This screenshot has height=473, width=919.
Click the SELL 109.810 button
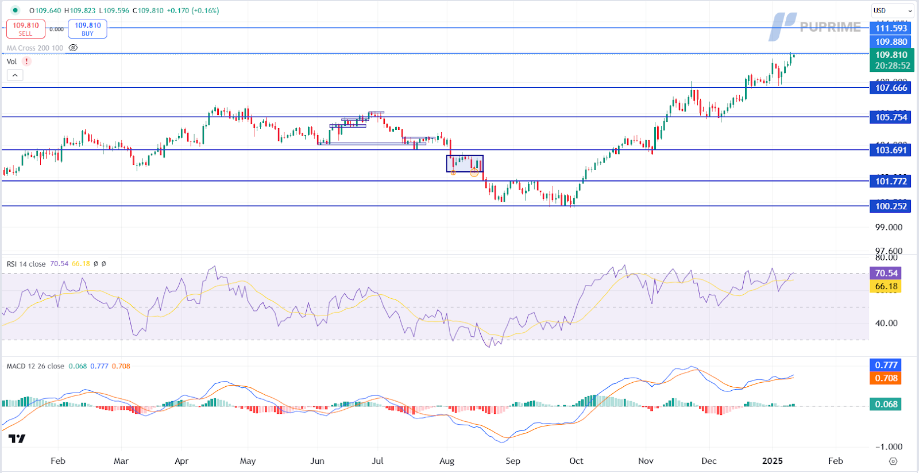(x=26, y=29)
